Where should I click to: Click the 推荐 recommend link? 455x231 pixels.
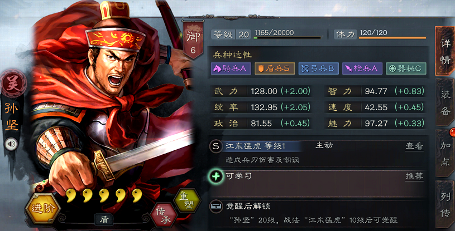pyautogui.click(x=414, y=176)
